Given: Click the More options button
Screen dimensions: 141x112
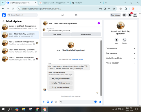Looking at the screenshot, I should coord(86,34).
